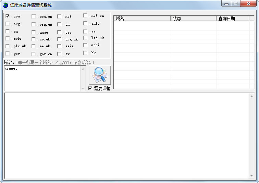Image resolution: width=259 pixels, height=183 pixels.
Task: Select the .net.cn checkbox
Action: (x=85, y=15)
